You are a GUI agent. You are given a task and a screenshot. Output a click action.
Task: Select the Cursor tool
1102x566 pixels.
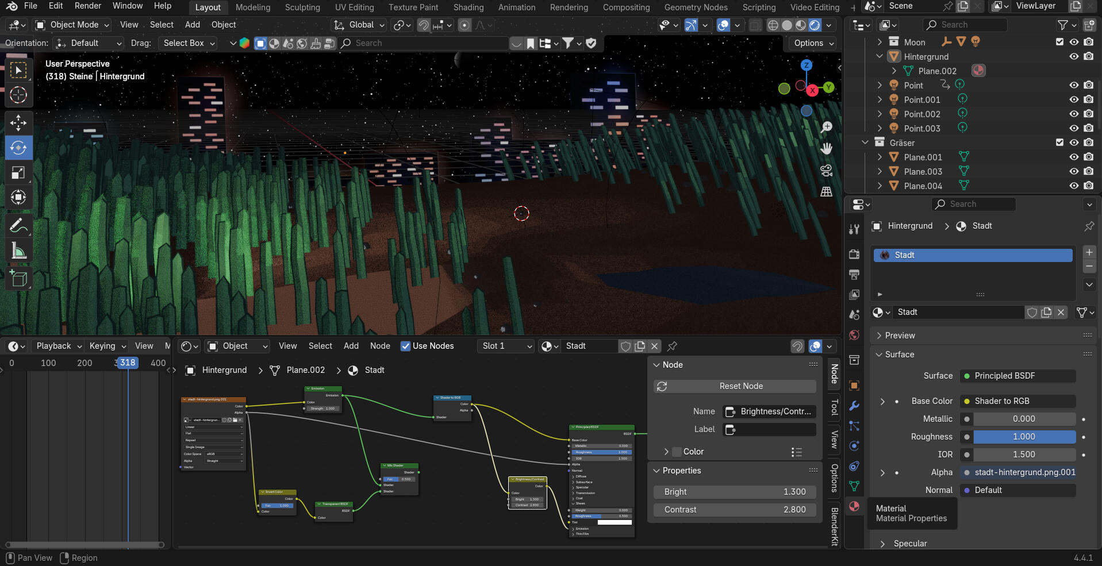coord(18,95)
